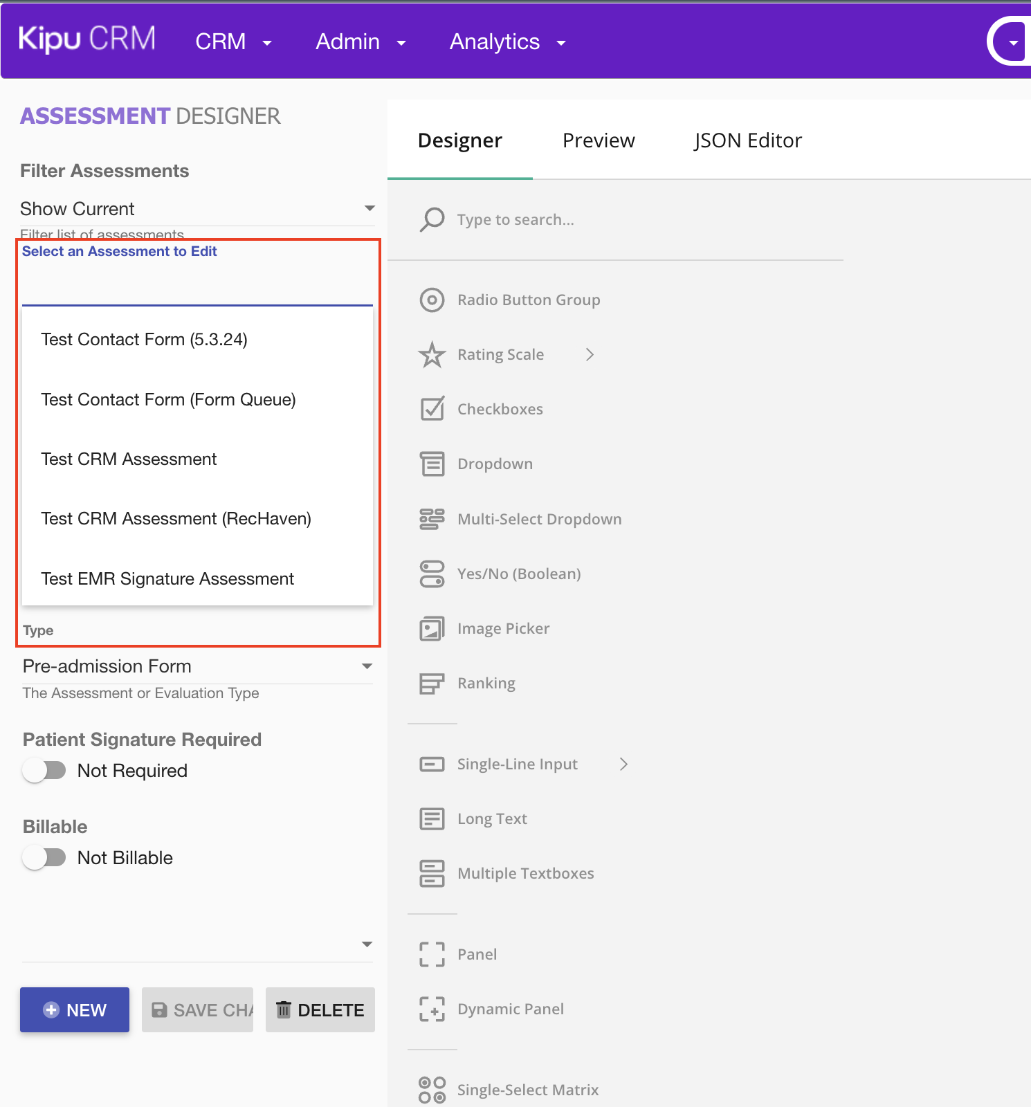Pick the Multi-Select Dropdown icon
This screenshot has height=1107, width=1031.
click(x=432, y=519)
